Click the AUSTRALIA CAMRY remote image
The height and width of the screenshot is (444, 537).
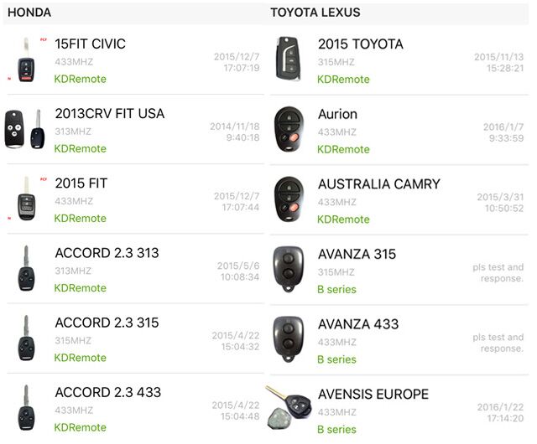289,199
